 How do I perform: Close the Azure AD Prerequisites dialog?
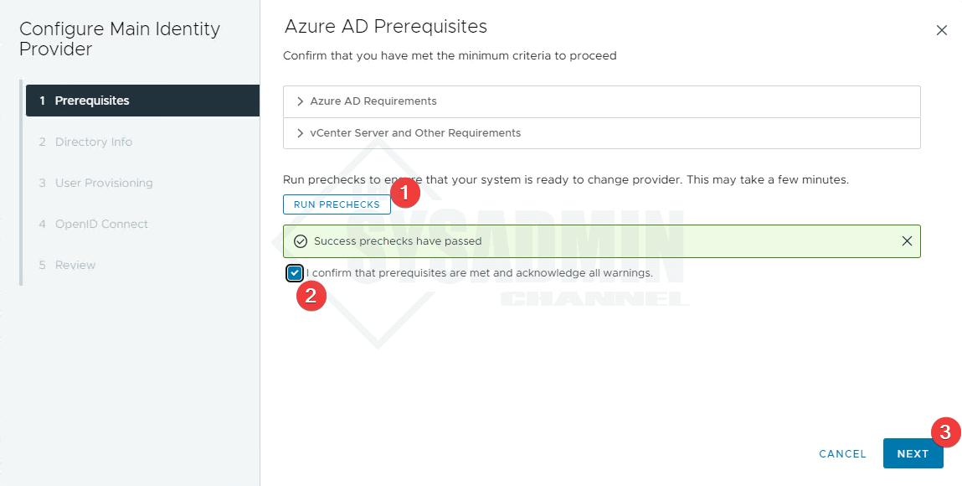(x=942, y=30)
